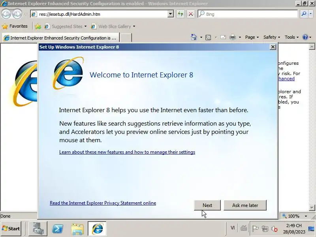Open the recent pages dropdown arrow
This screenshot has width=316, height=237.
pos(26,14)
